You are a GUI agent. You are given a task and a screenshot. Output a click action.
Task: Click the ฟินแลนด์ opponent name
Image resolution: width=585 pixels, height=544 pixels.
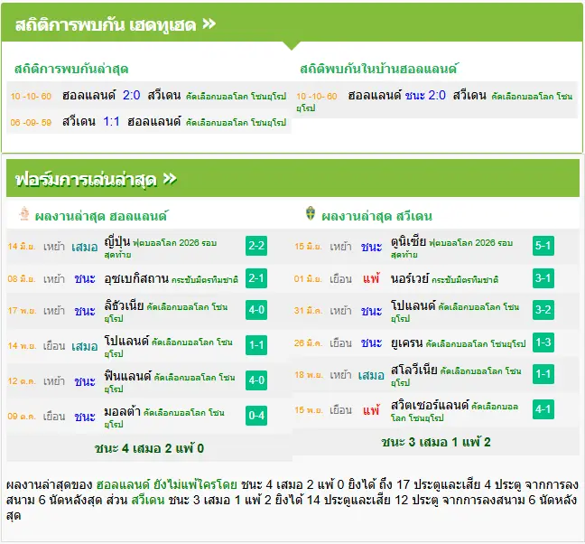[127, 376]
